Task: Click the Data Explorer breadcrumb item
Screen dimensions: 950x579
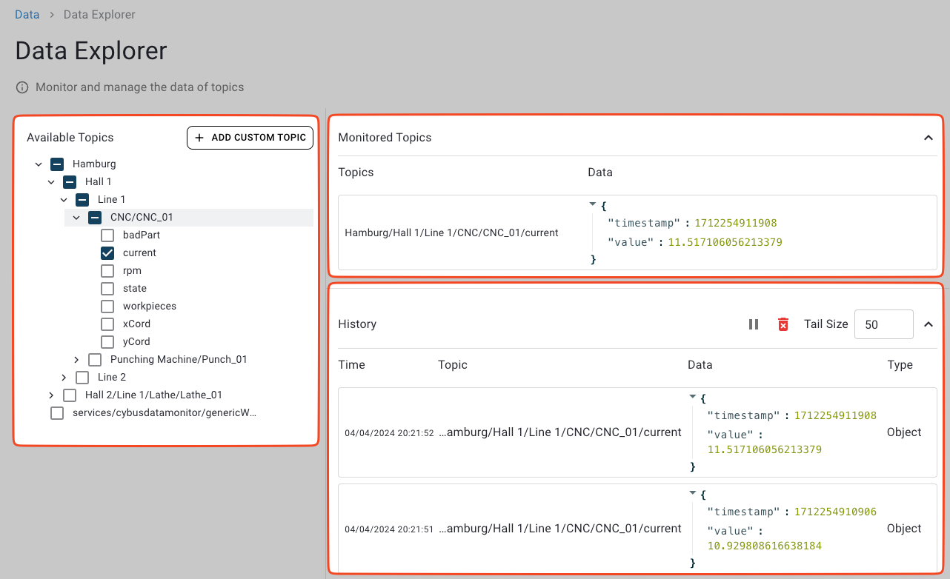Action: click(99, 14)
